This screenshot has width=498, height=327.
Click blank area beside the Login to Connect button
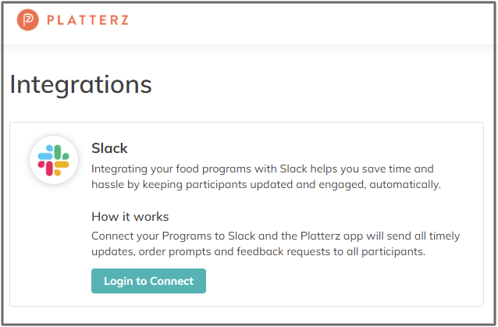click(336, 281)
